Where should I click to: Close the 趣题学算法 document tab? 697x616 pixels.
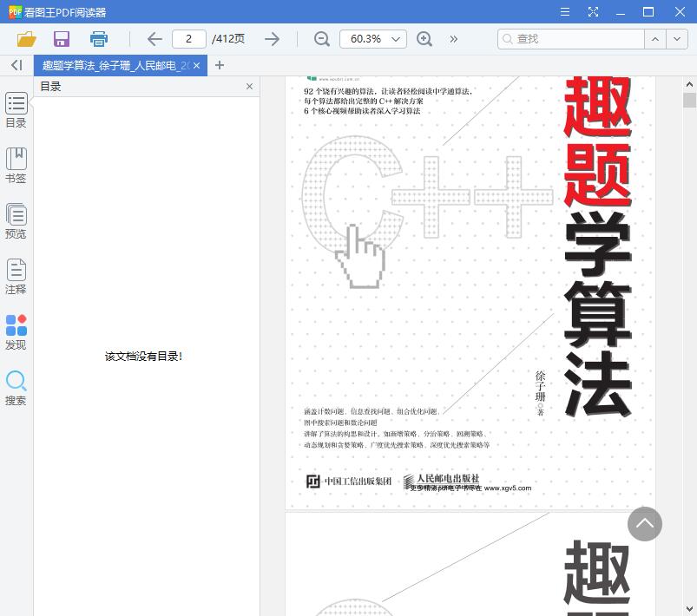point(197,66)
